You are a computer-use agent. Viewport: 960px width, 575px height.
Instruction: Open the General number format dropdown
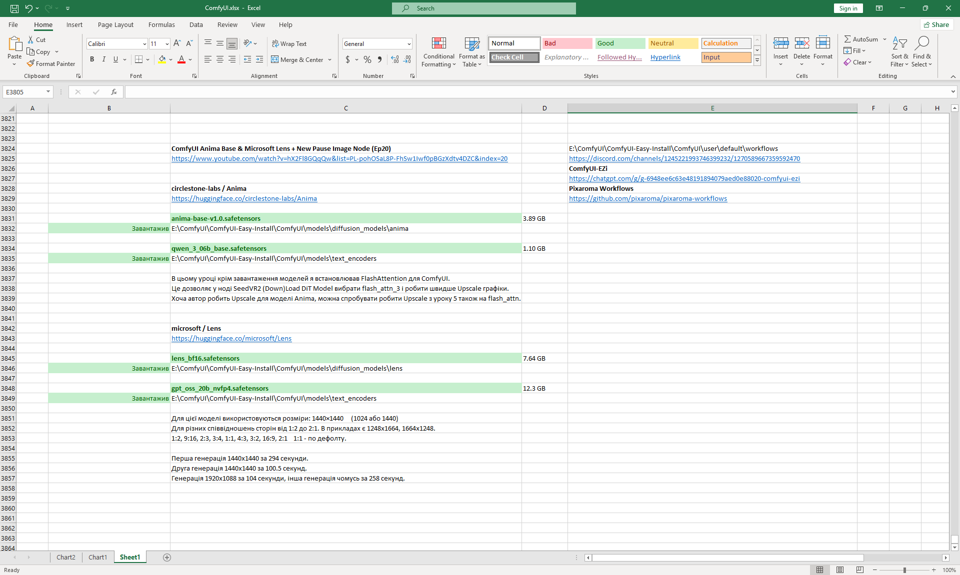[x=409, y=44]
